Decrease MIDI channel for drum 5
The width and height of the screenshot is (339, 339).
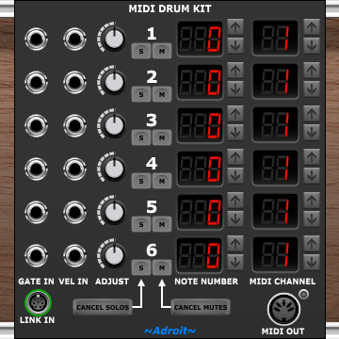(312, 219)
